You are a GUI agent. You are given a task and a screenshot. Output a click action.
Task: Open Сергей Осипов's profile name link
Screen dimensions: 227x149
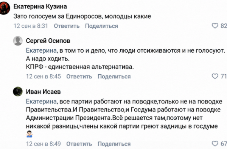48,41
